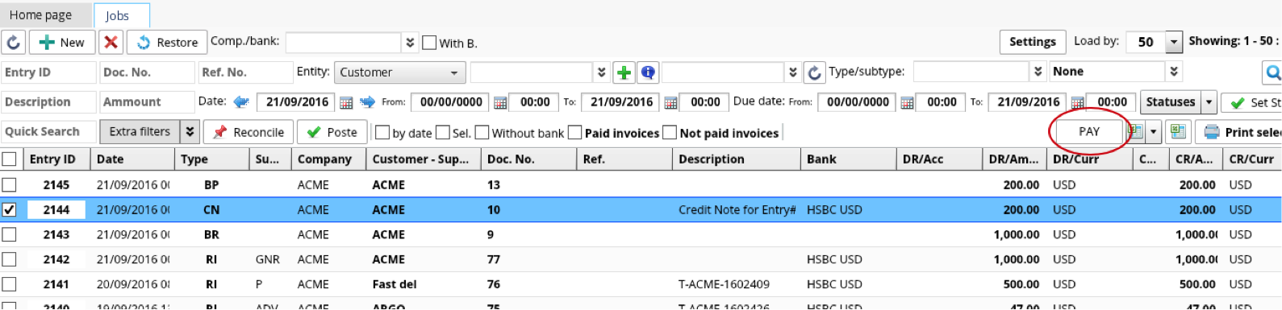Click the Reconcile button
The height and width of the screenshot is (310, 1282).
(x=249, y=132)
